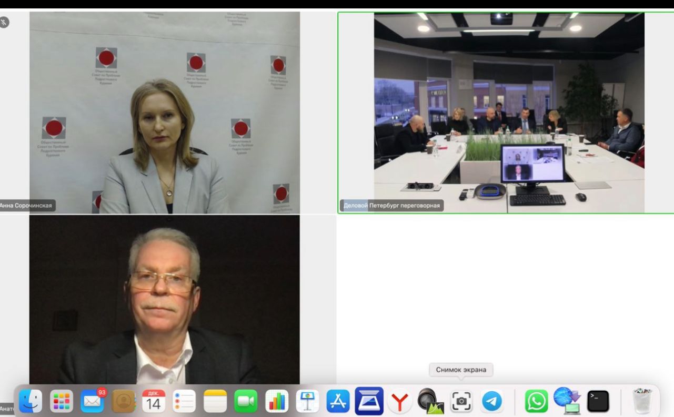Launch FaceTime from the dock

click(246, 402)
